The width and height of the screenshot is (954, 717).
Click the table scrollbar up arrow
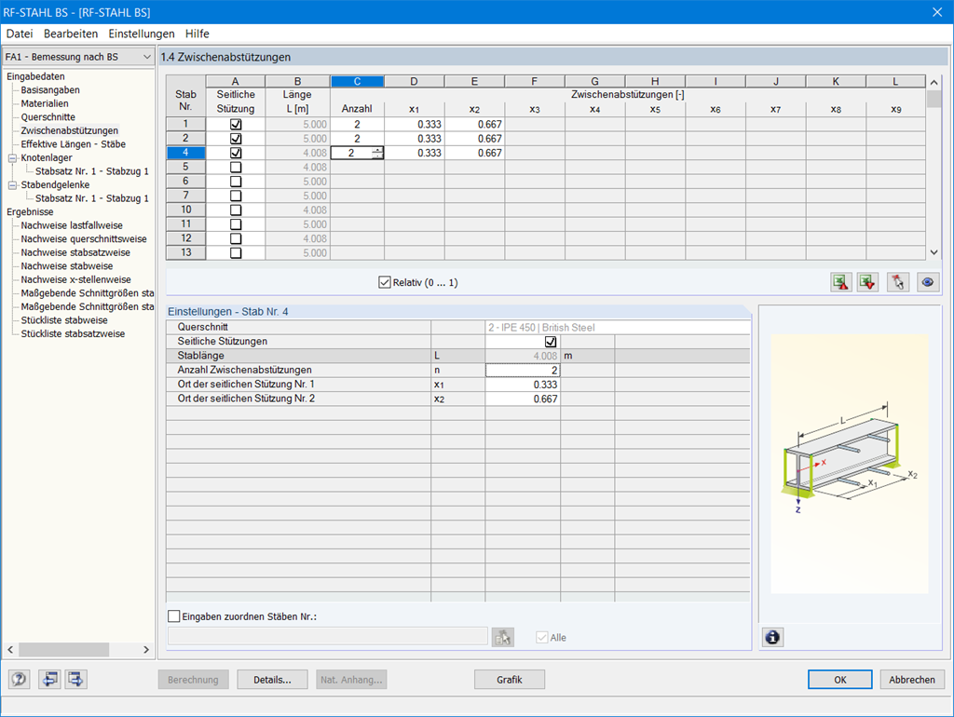click(934, 82)
